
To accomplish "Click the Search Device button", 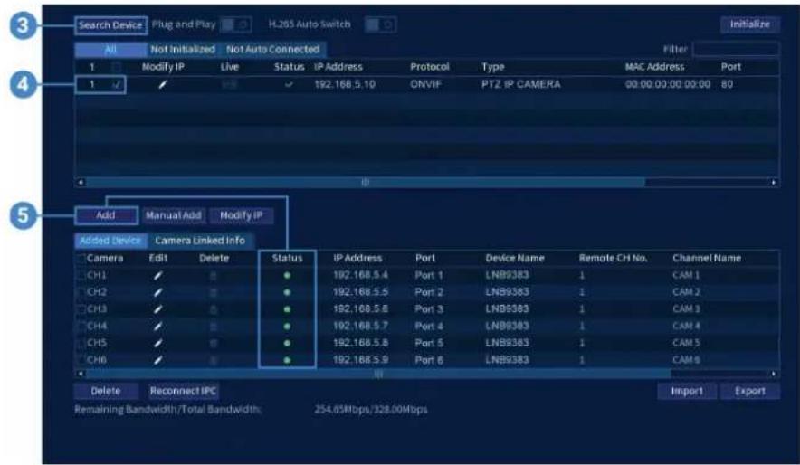I will coord(110,25).
